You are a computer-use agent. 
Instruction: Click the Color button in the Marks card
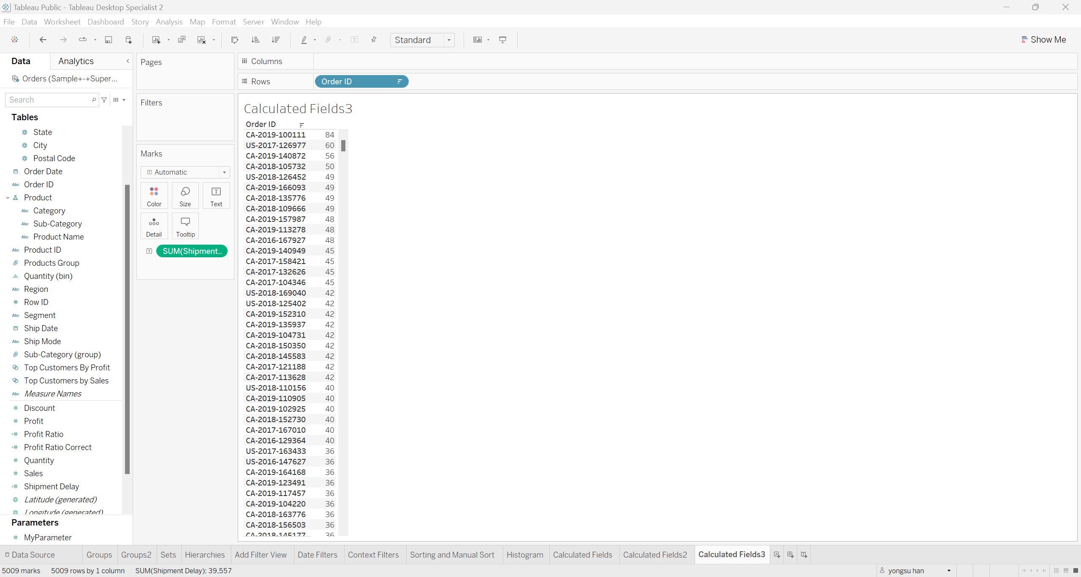point(154,196)
